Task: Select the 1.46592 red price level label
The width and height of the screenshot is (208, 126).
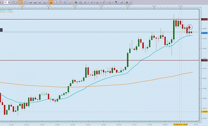Action: click(x=204, y=19)
